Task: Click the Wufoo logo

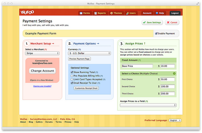Action: pyautogui.click(x=27, y=12)
